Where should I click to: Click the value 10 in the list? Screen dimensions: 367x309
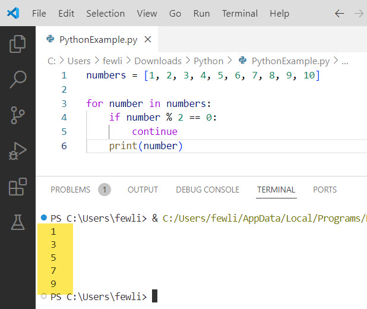coord(309,75)
